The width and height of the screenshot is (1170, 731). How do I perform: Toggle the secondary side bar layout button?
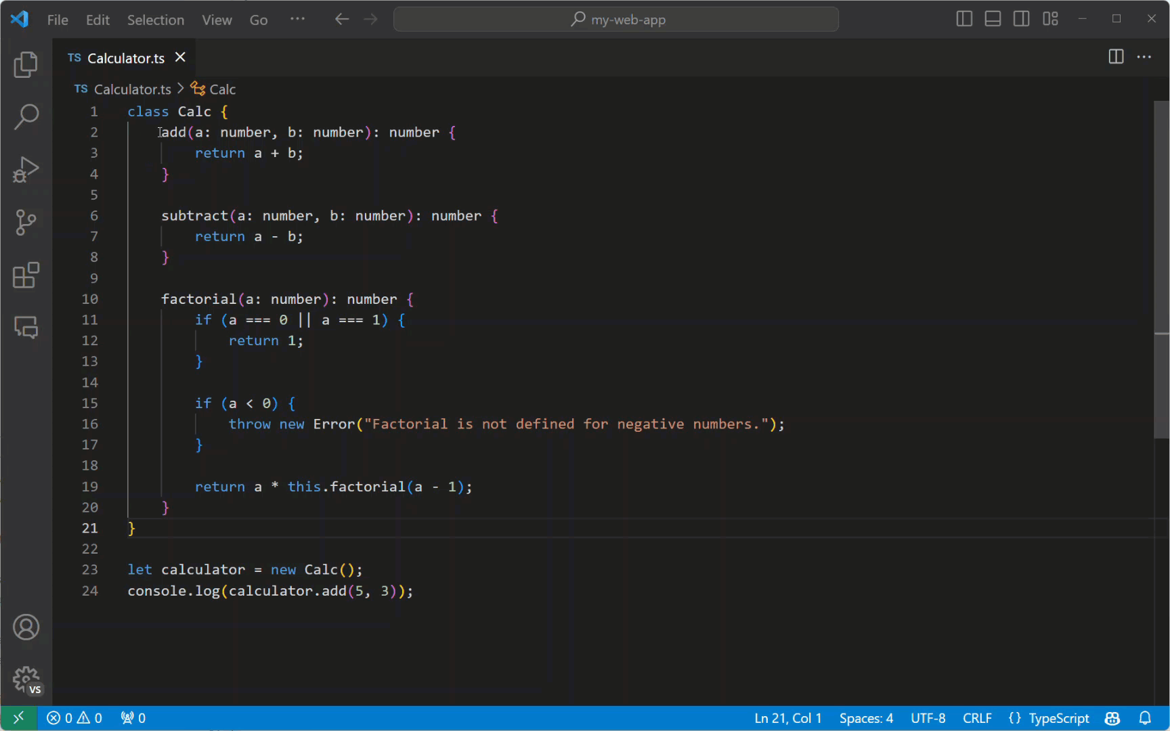pyautogui.click(x=1021, y=19)
